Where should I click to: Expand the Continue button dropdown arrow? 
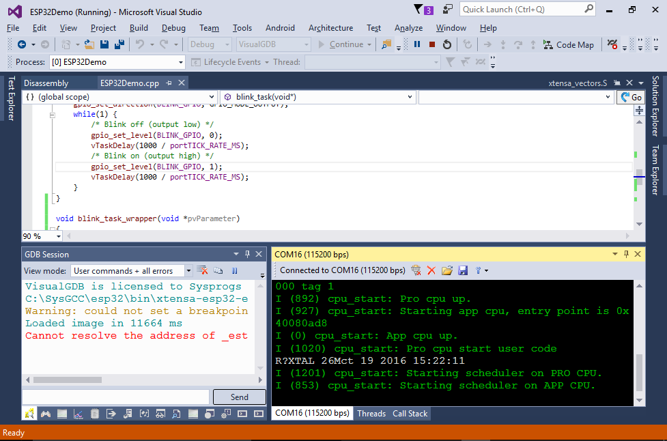[369, 44]
